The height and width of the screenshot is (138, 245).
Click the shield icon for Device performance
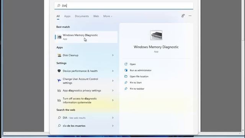pos(59,71)
